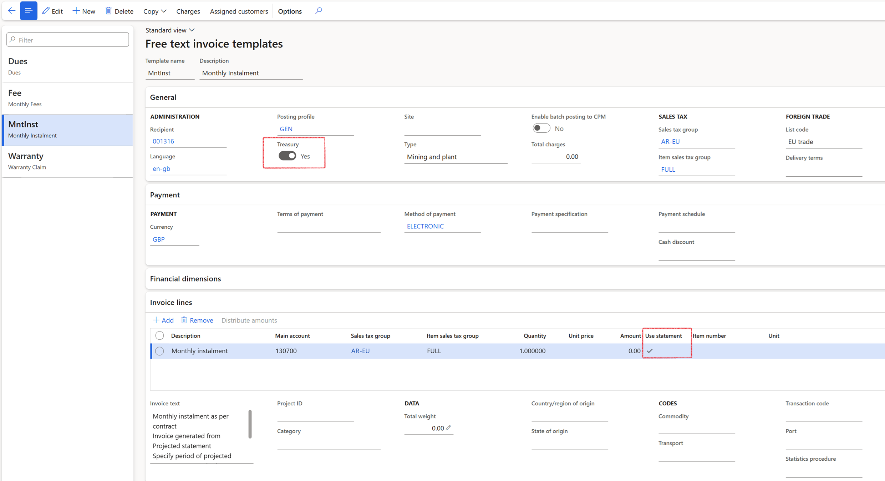Collapse the Invoice lines section

[171, 302]
